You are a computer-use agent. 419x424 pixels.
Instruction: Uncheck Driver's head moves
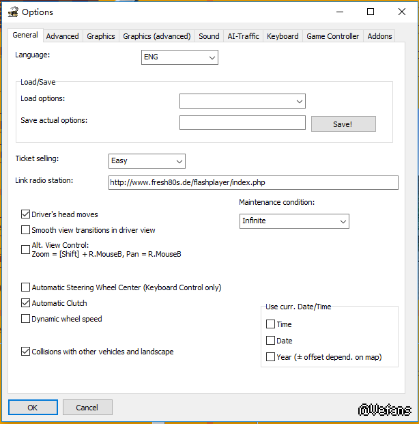coord(25,214)
